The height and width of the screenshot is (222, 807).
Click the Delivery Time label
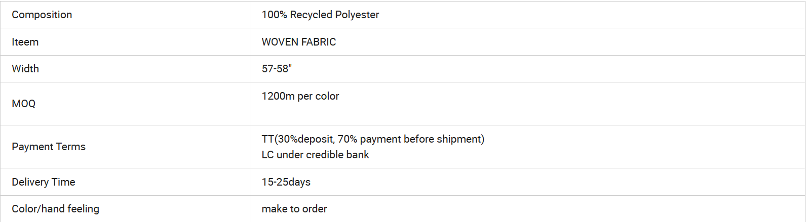pyautogui.click(x=44, y=182)
